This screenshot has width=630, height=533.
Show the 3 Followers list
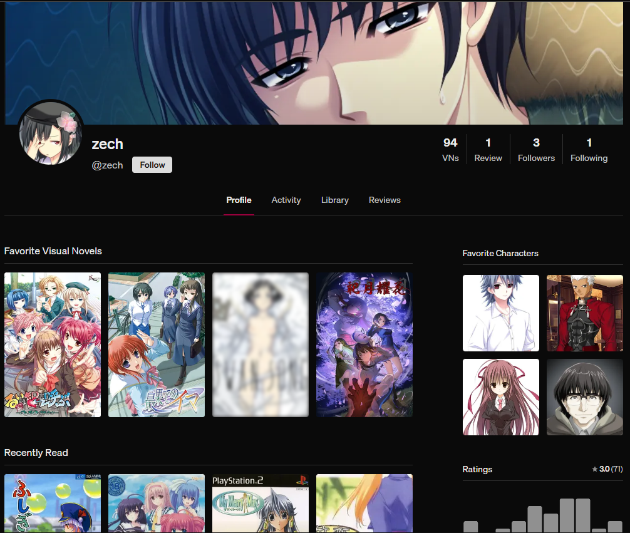(x=536, y=150)
